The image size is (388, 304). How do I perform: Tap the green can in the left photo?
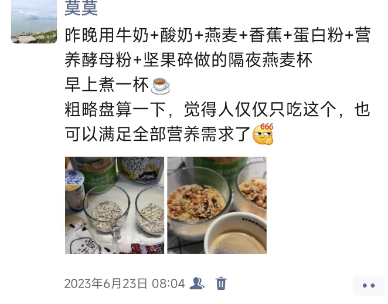click(x=99, y=174)
